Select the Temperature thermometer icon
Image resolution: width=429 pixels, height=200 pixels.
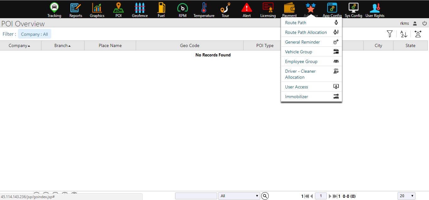click(x=204, y=8)
